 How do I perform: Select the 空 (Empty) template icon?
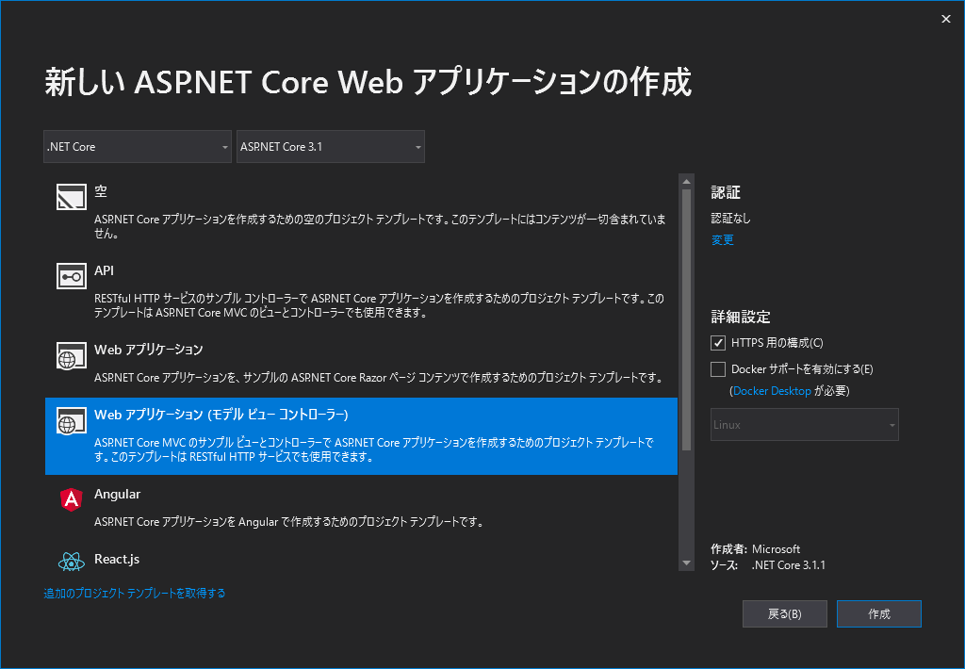[72, 197]
